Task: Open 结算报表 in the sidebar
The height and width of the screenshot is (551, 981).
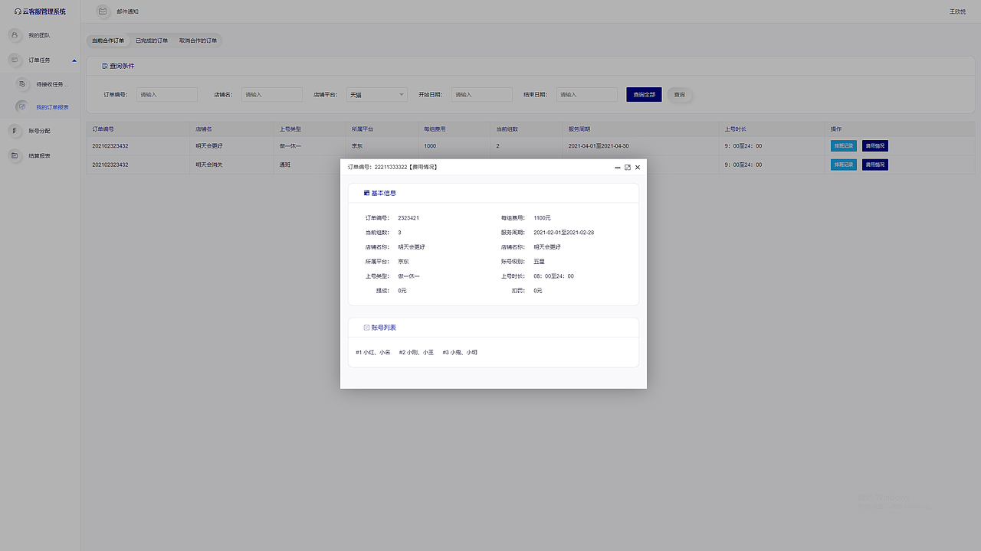Action: [39, 156]
